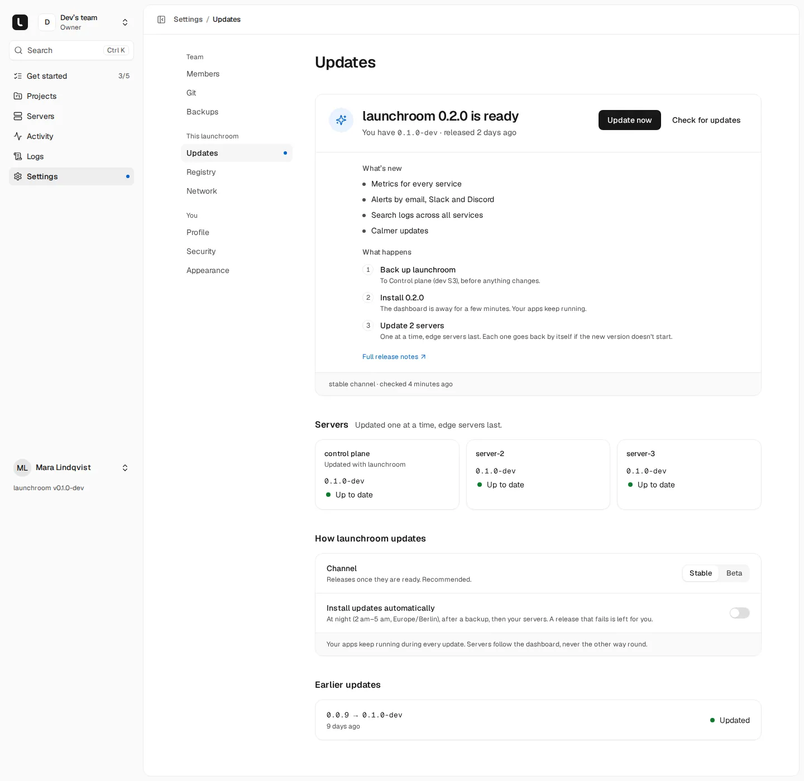Click the 0.0.9 → 0.1.0-dev update entry
This screenshot has width=804, height=781.
pos(538,720)
